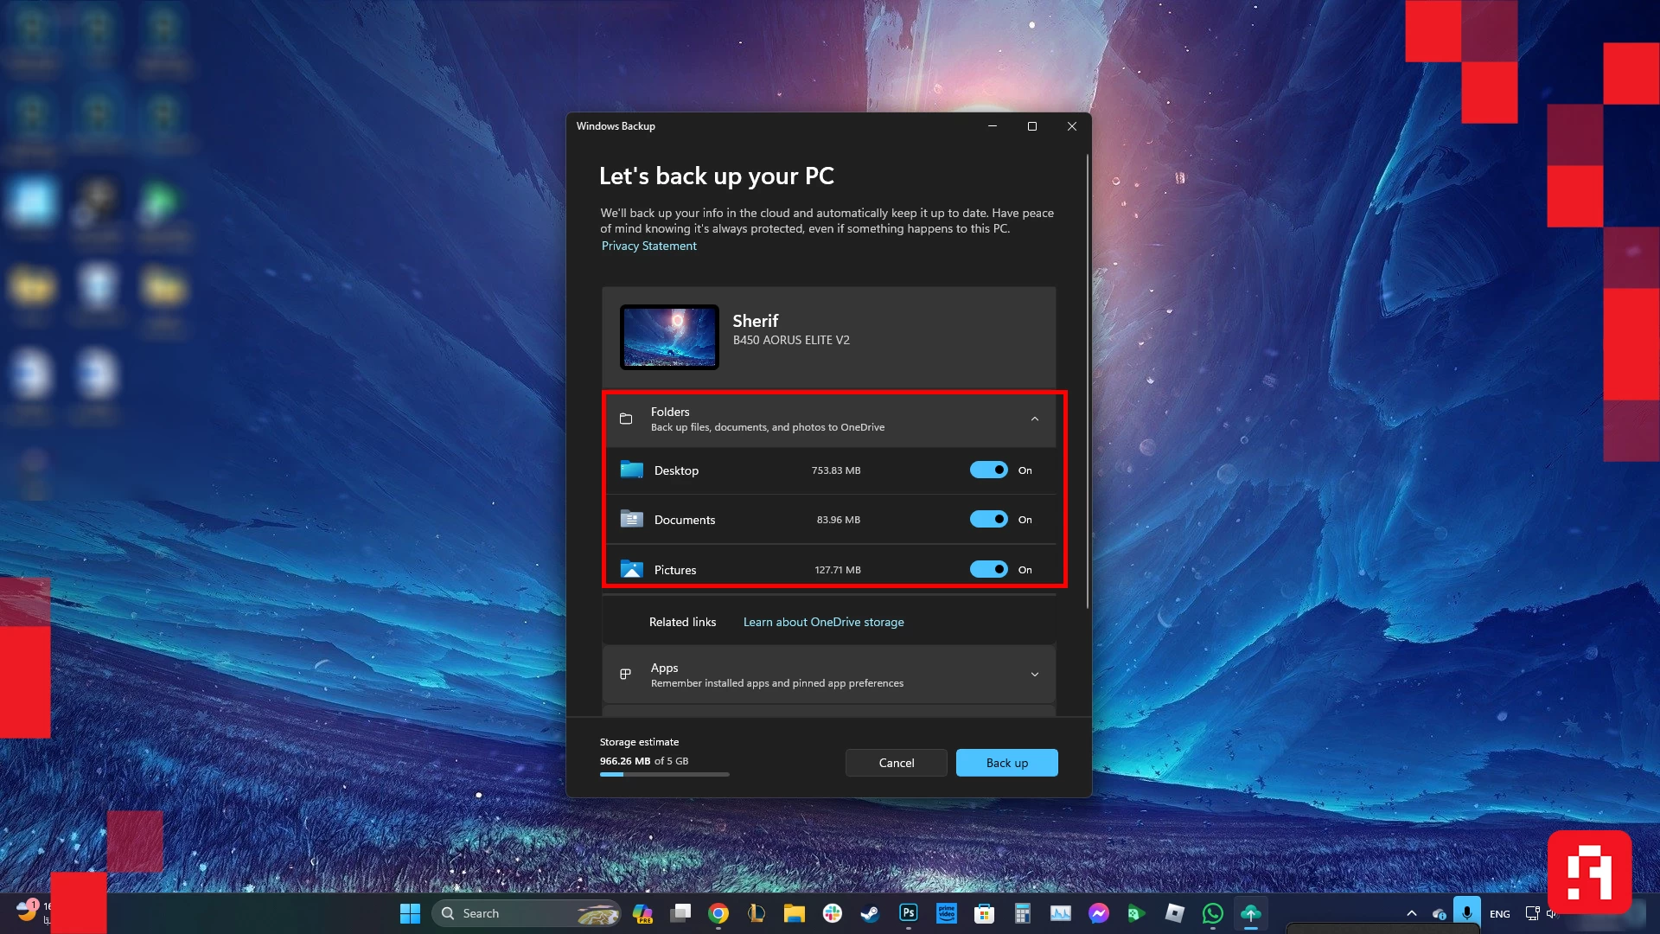Image resolution: width=1660 pixels, height=934 pixels.
Task: Collapse the Folders section chevron
Action: click(1035, 419)
